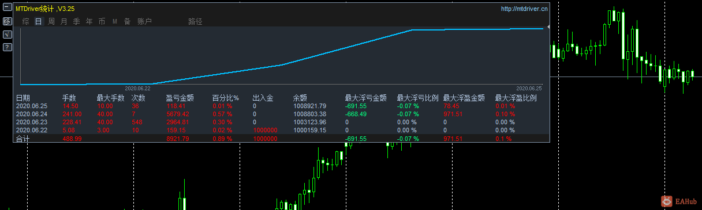
Task: Click the 百分比% column header
Action: (x=225, y=98)
